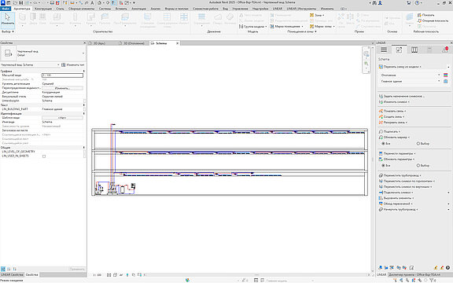Click the Изменить button for visibility overrides
Screen dimensions: 453x283
click(62, 88)
